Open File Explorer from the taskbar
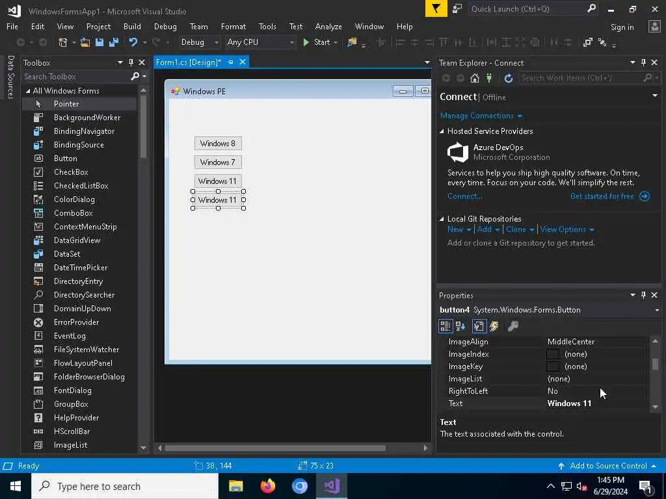 235,486
